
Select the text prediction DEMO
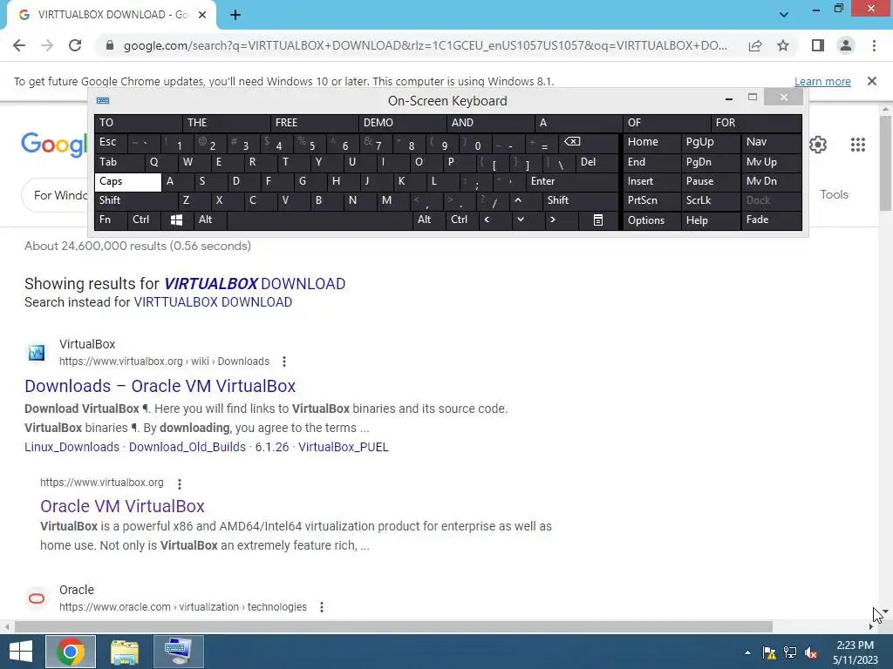(402, 123)
